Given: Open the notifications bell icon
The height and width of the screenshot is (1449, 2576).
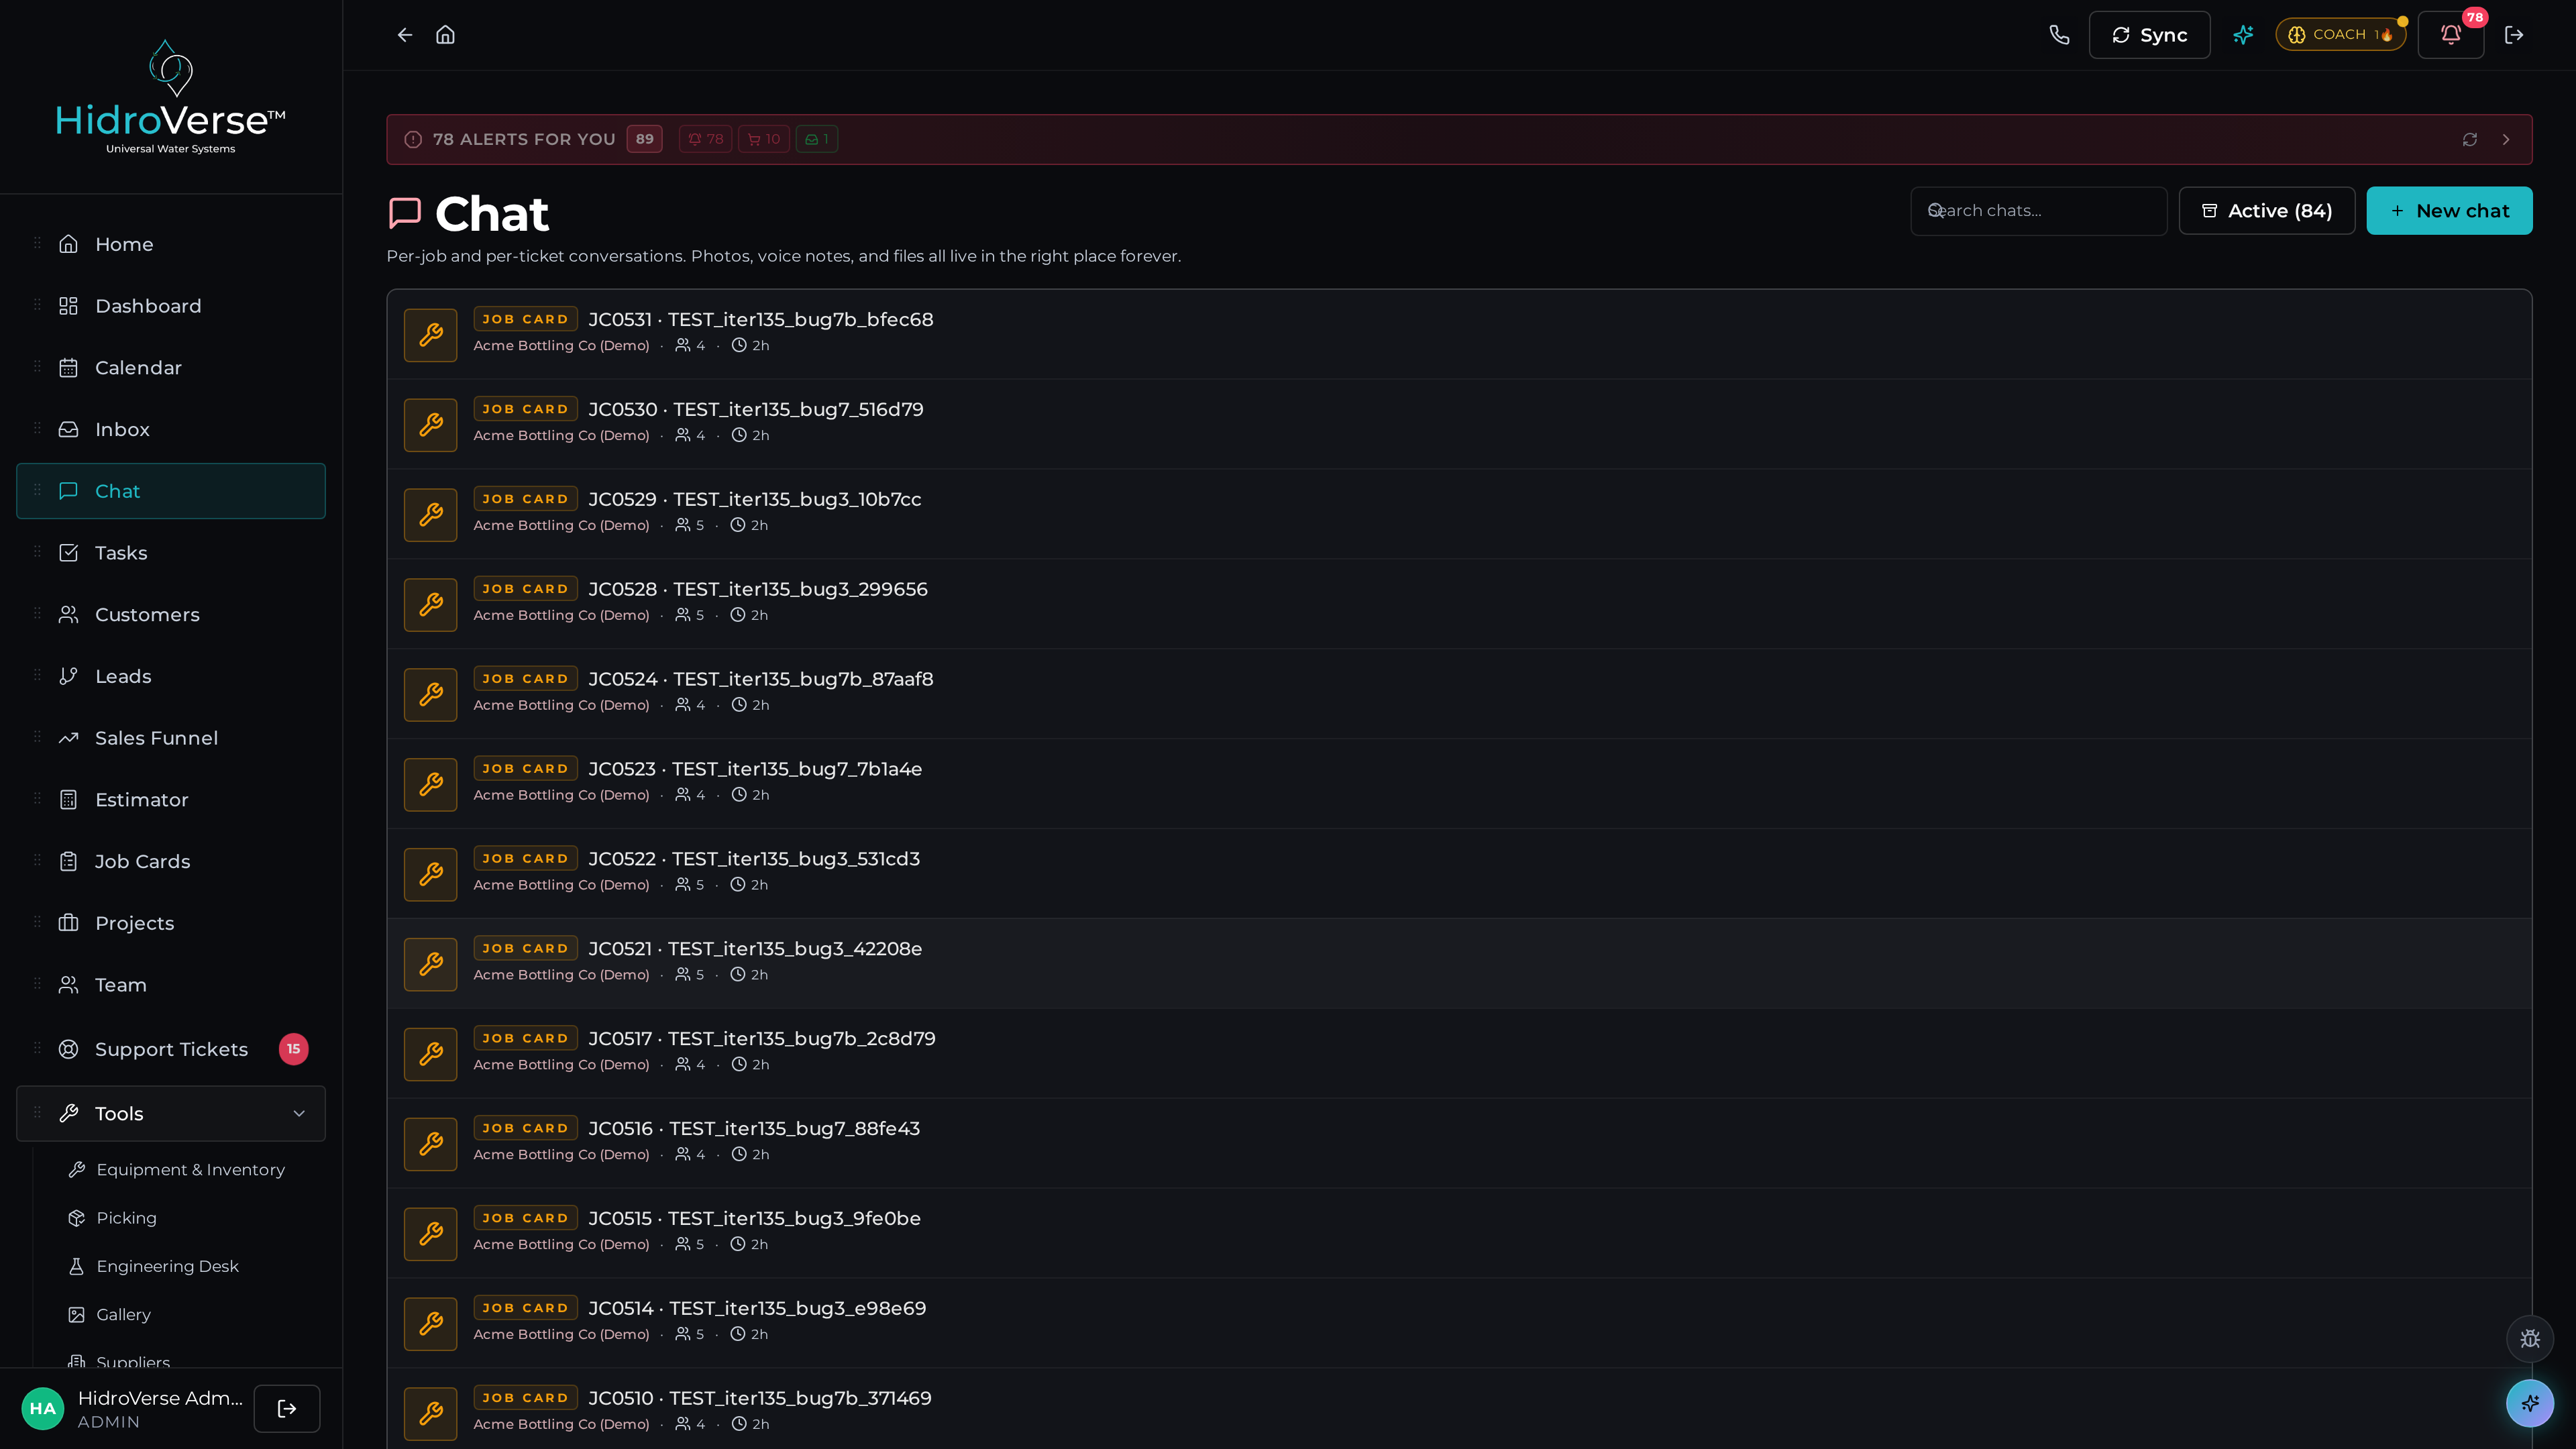Looking at the screenshot, I should [x=2450, y=35].
